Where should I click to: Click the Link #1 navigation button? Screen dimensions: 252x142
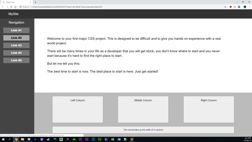16,30
